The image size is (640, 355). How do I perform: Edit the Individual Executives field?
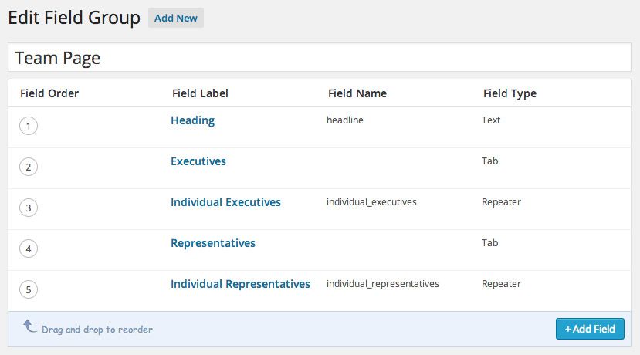(x=225, y=202)
